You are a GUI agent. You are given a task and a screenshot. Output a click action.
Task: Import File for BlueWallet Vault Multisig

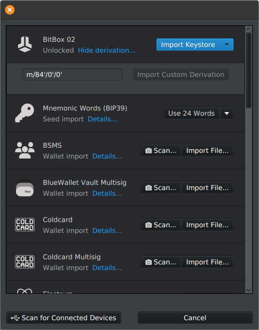207,188
